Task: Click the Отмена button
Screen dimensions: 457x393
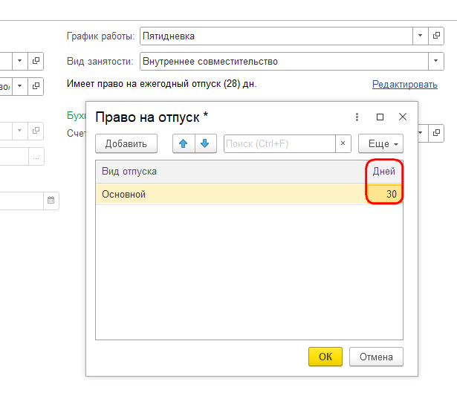Action: pos(376,357)
